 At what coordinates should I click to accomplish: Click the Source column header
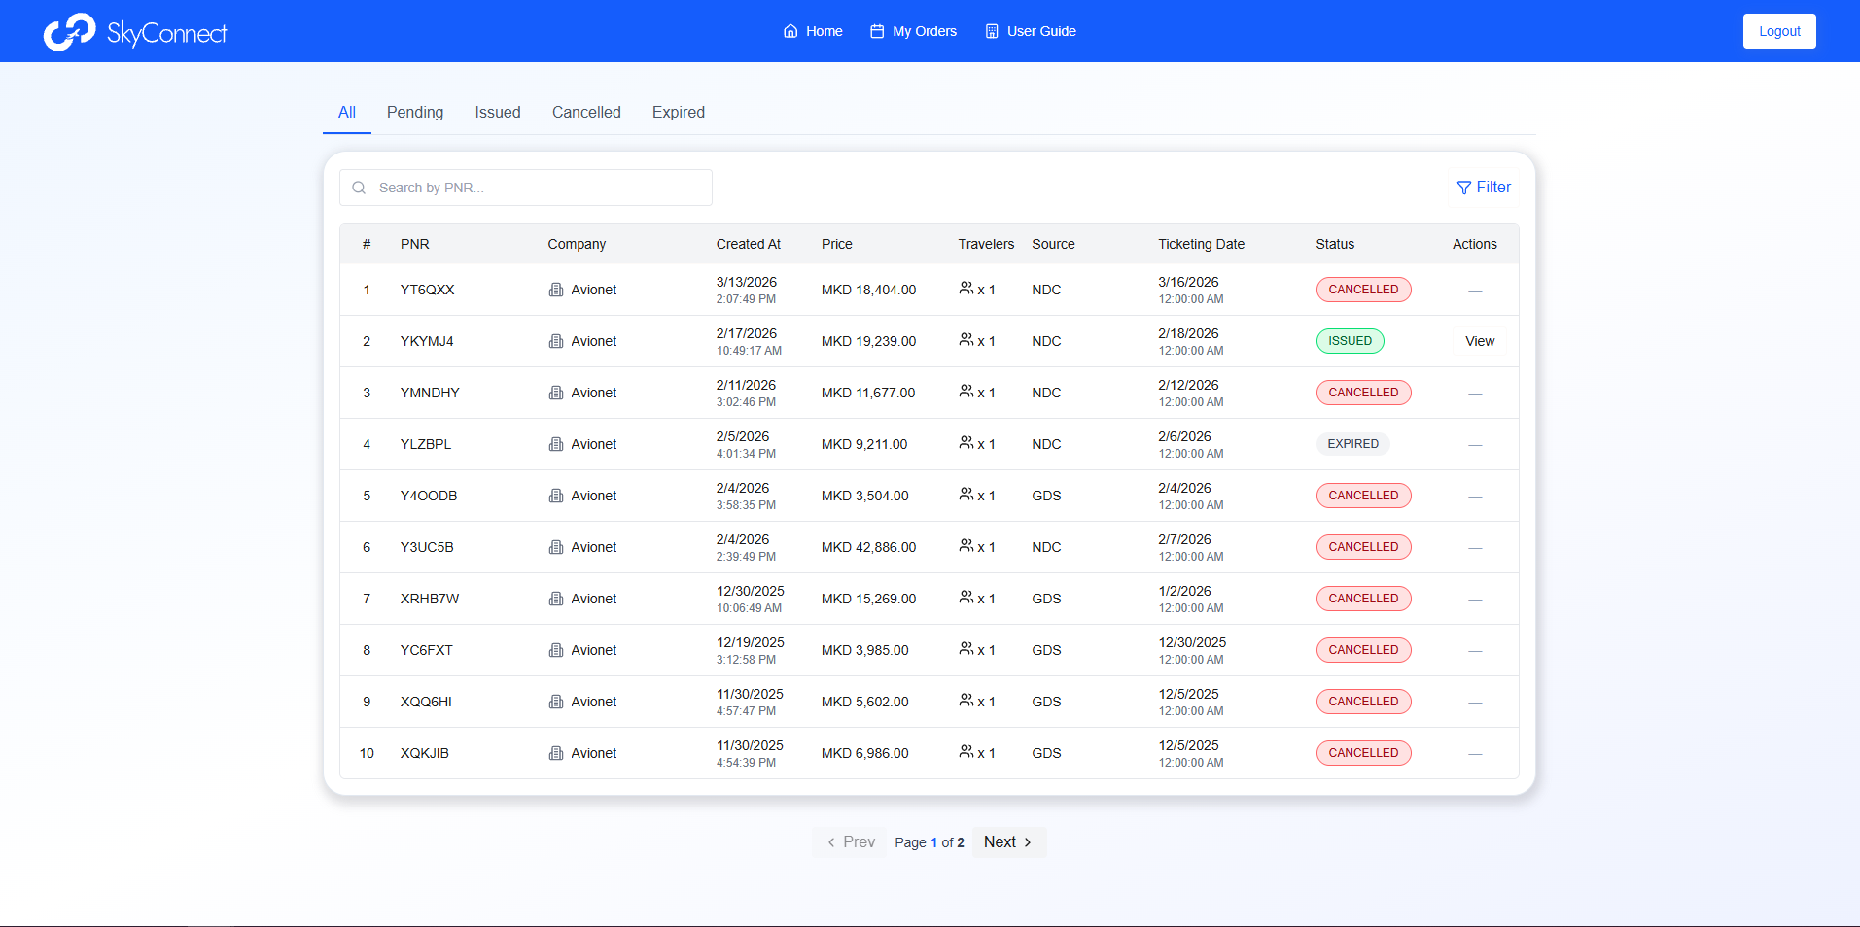tap(1053, 244)
